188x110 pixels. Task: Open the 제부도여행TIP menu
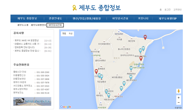coord(168,19)
